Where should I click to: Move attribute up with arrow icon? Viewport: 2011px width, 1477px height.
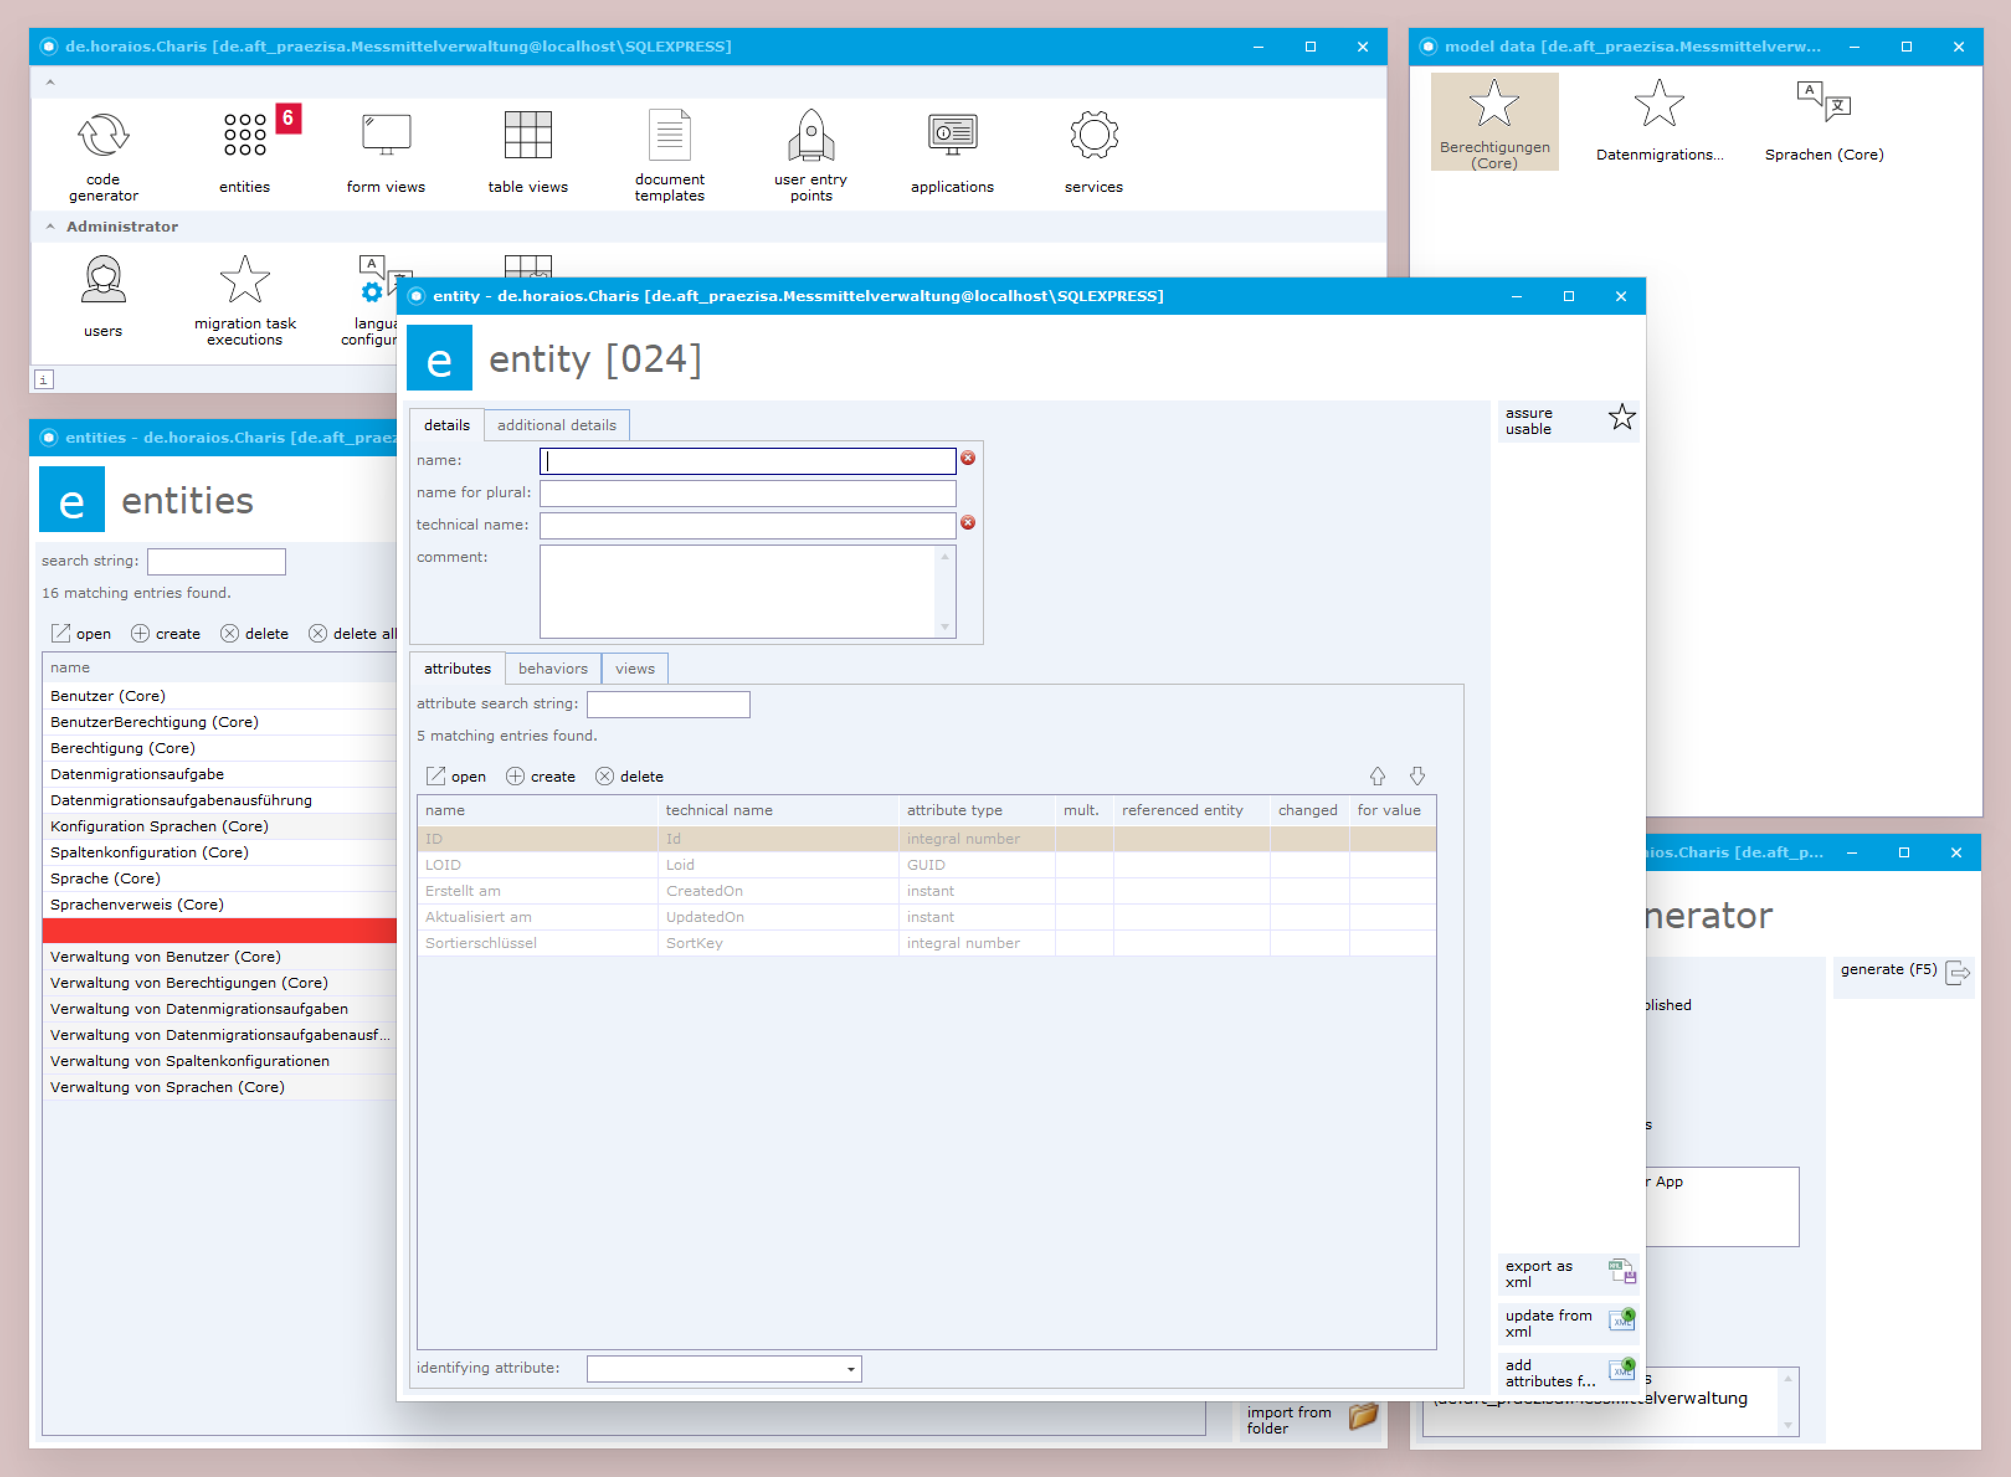(x=1377, y=776)
